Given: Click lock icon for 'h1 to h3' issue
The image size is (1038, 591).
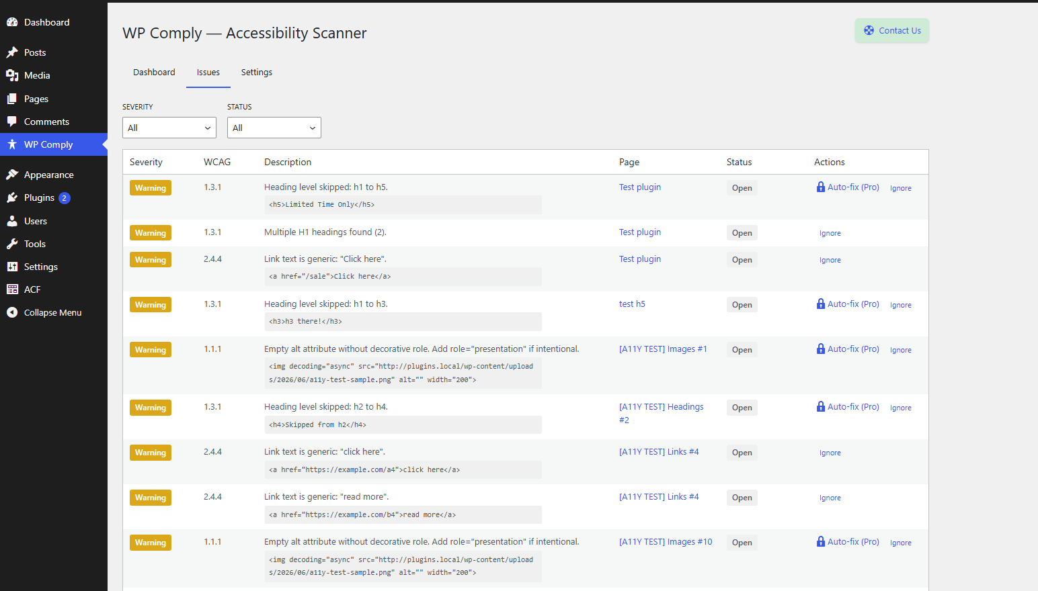Looking at the screenshot, I should (821, 304).
